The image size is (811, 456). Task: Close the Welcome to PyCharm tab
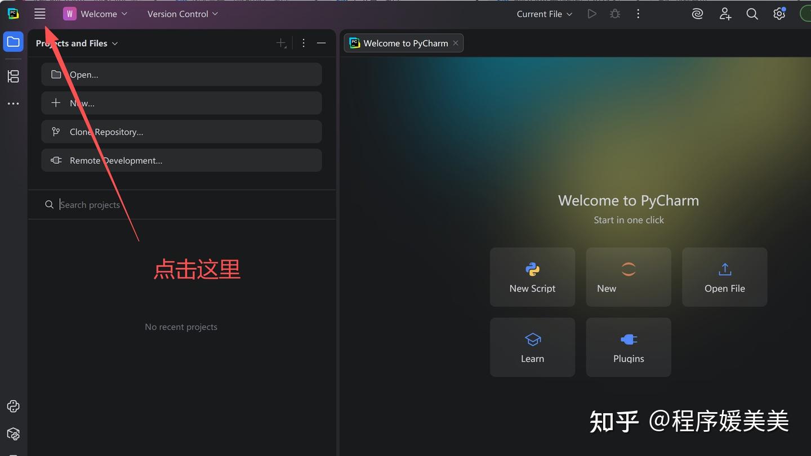(x=456, y=43)
